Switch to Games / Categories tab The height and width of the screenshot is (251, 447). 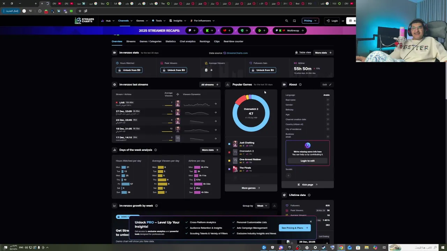(151, 41)
